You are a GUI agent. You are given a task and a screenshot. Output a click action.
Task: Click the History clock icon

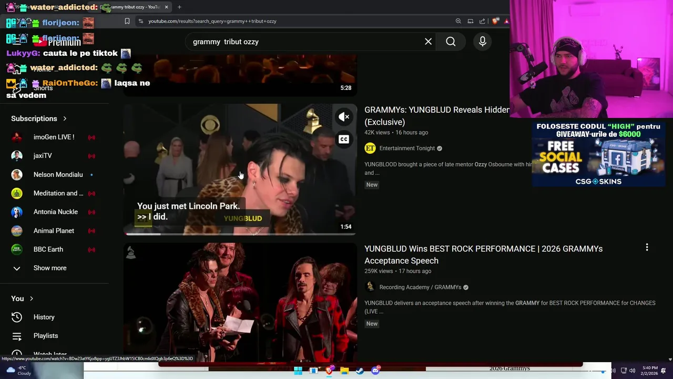click(17, 317)
